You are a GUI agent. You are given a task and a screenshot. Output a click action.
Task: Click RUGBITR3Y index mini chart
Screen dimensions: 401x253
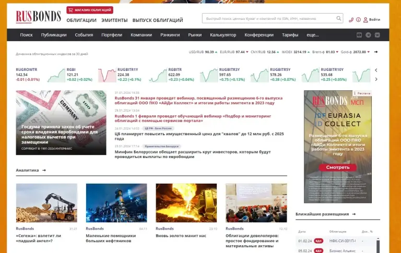pos(260,75)
